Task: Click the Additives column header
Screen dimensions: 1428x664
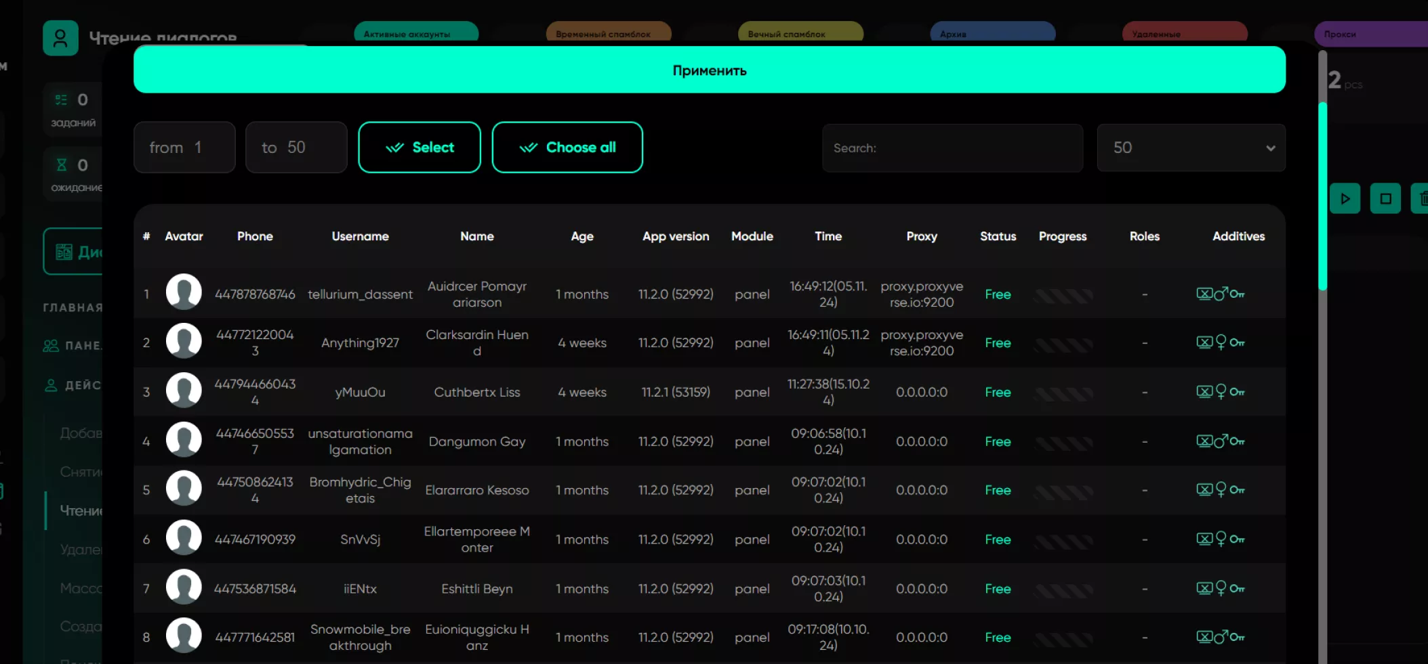Action: [x=1238, y=236]
